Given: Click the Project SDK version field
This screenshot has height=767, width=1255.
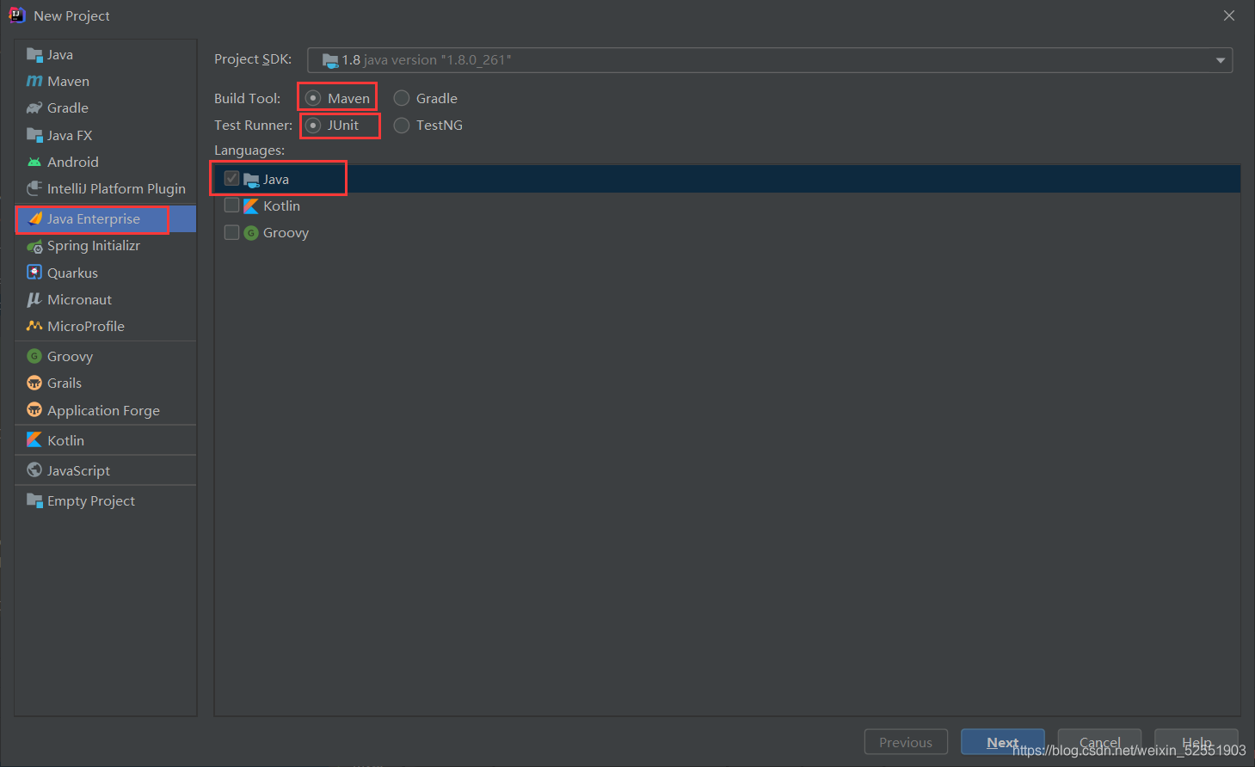Looking at the screenshot, I should 770,60.
